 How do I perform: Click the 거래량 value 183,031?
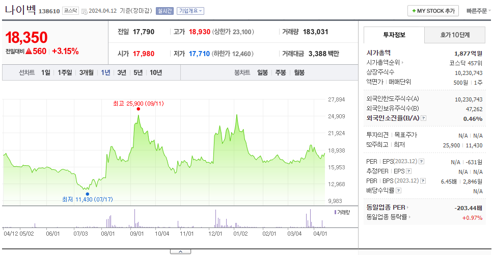coord(315,32)
